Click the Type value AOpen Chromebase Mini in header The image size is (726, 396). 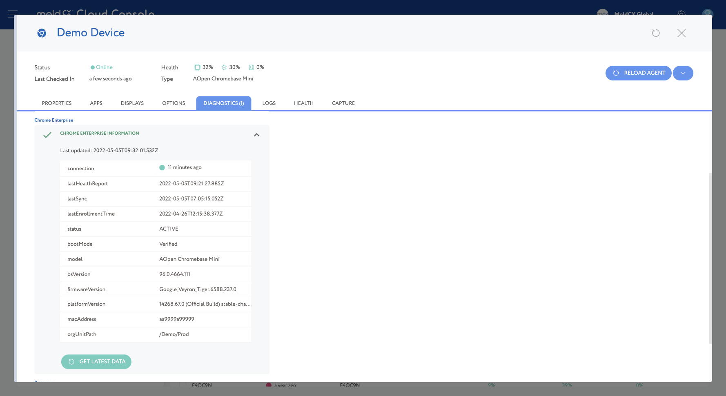point(223,79)
